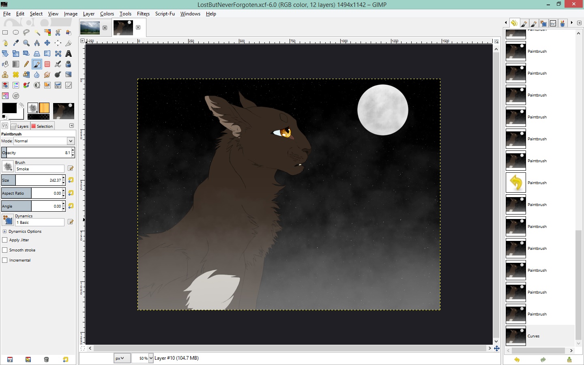Select the Rectangle Select tool

pyautogui.click(x=5, y=32)
